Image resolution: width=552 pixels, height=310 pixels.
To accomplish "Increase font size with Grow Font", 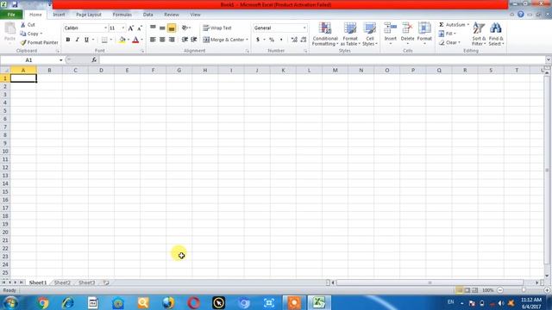I will pos(130,28).
